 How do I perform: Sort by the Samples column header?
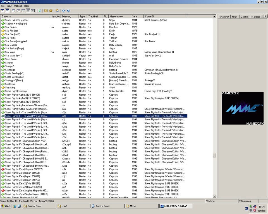tap(55, 16)
